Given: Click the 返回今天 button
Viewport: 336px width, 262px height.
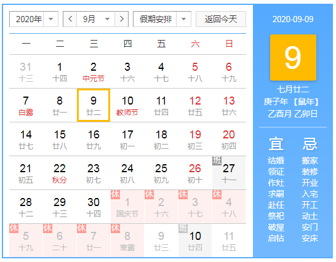Looking at the screenshot, I should pos(221,19).
